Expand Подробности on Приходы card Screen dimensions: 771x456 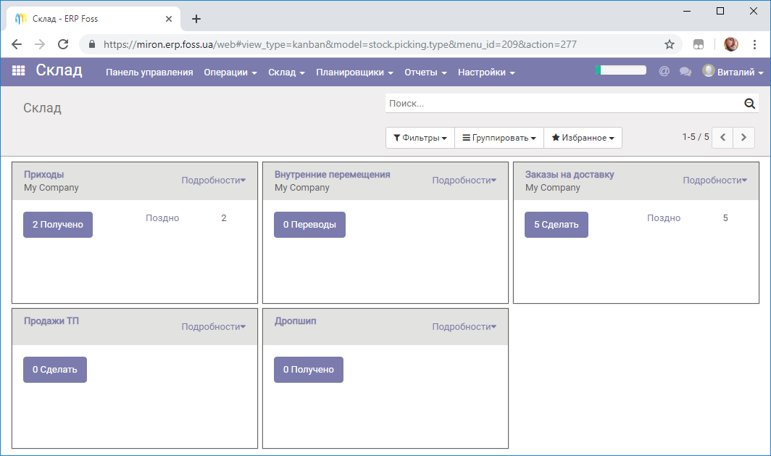coord(213,181)
